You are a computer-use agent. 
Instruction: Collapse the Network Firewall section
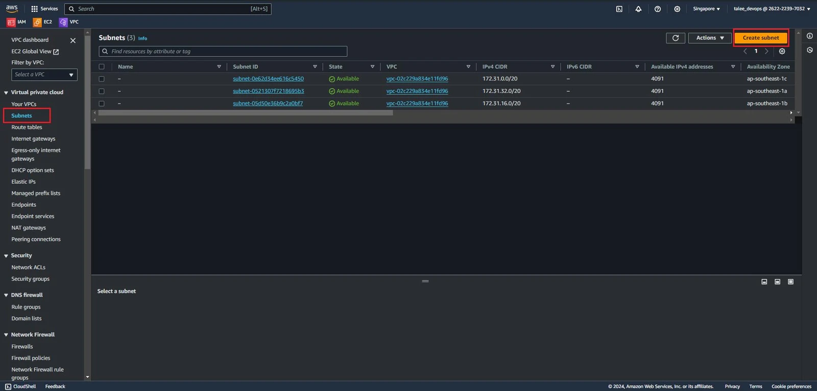6,335
